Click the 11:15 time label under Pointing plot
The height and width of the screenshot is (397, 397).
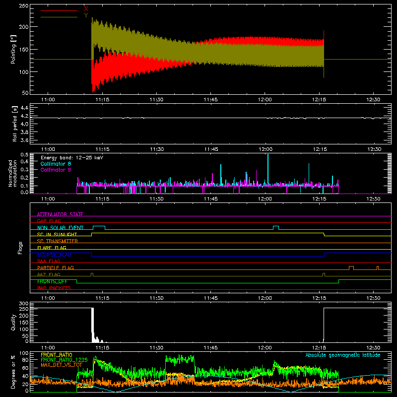pyautogui.click(x=102, y=100)
